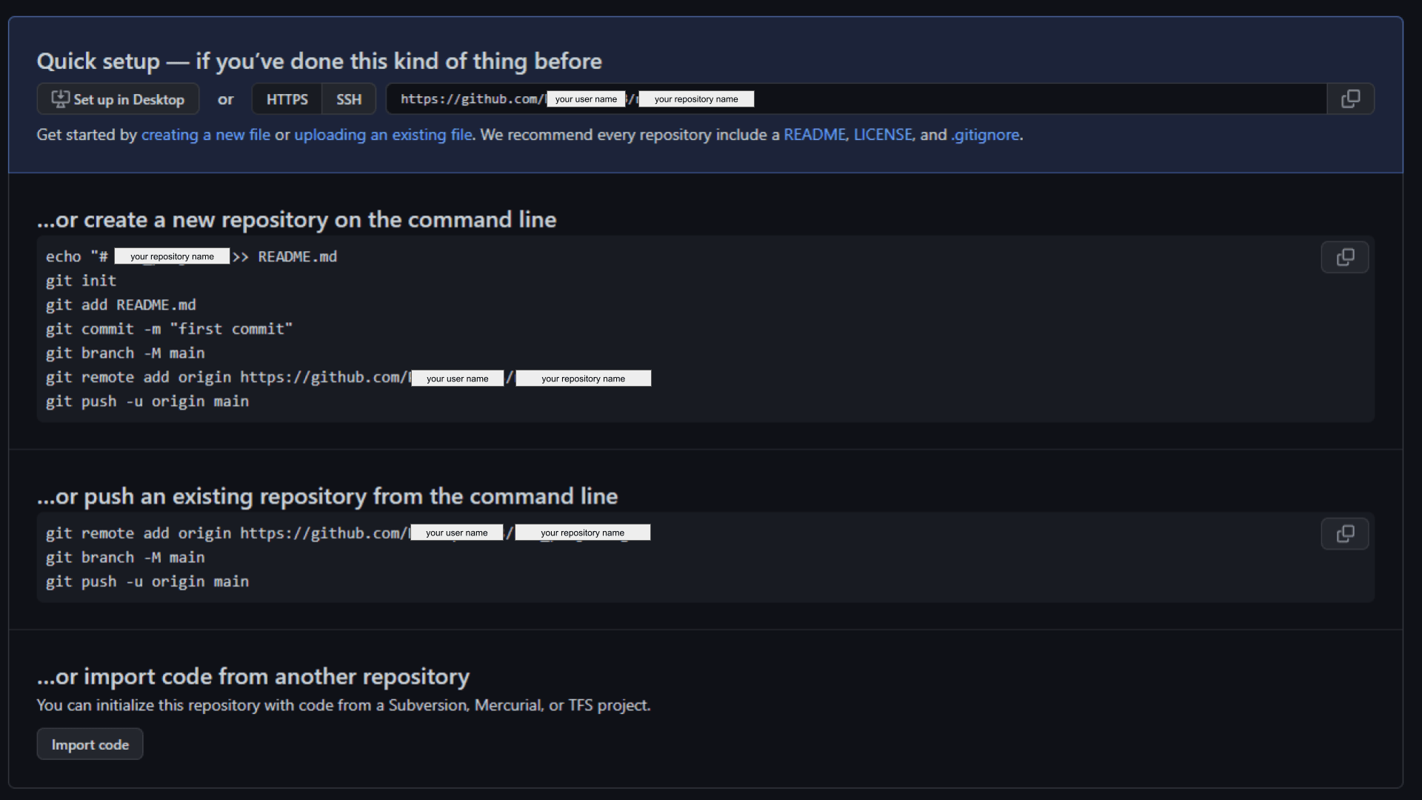The image size is (1422, 800).
Task: Click the desktop computer icon on Set up in Desktop
Action: click(59, 99)
